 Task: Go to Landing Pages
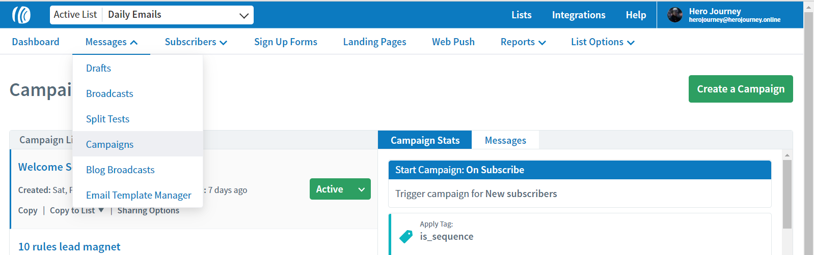coord(374,42)
